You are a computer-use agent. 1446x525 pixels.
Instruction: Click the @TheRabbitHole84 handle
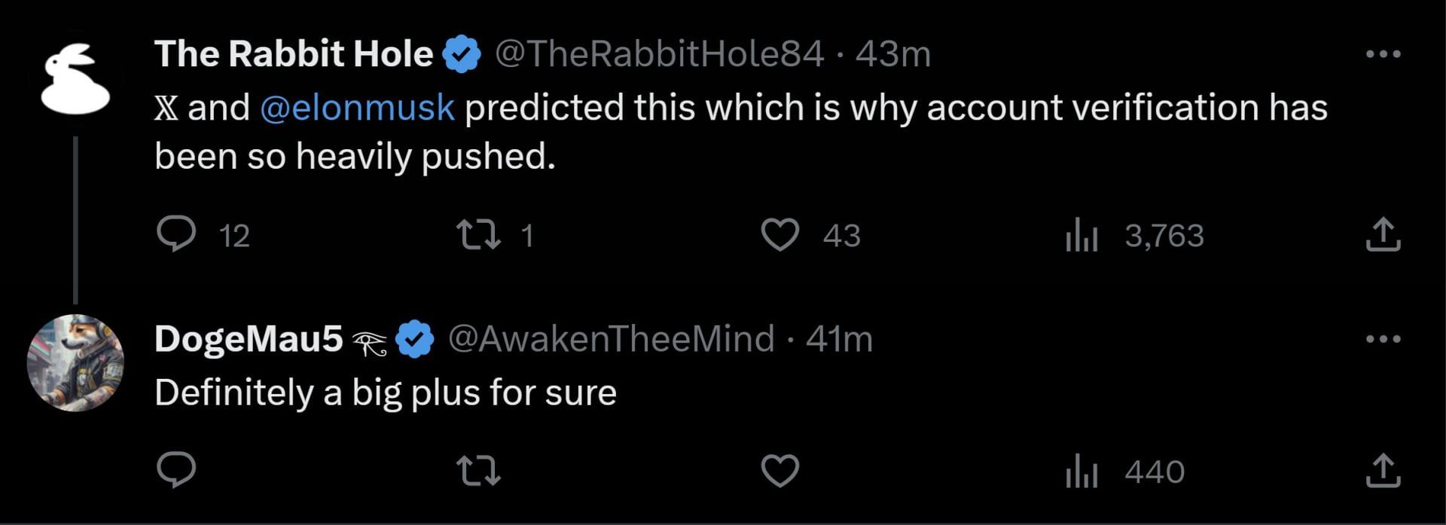(x=659, y=54)
